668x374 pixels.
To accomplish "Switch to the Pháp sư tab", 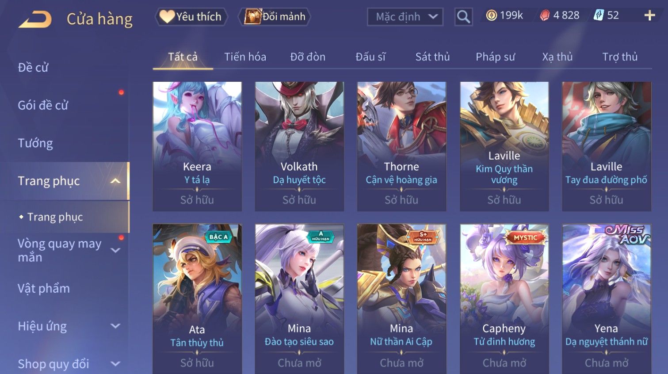I will [495, 57].
